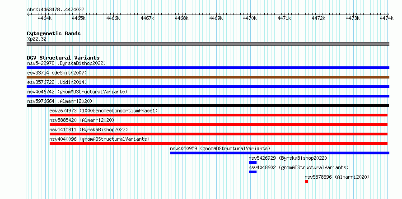Click the 4472k ruler tick label

319,18
